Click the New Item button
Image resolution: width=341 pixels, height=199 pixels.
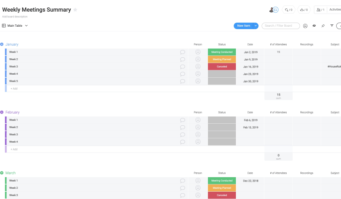pyautogui.click(x=243, y=26)
